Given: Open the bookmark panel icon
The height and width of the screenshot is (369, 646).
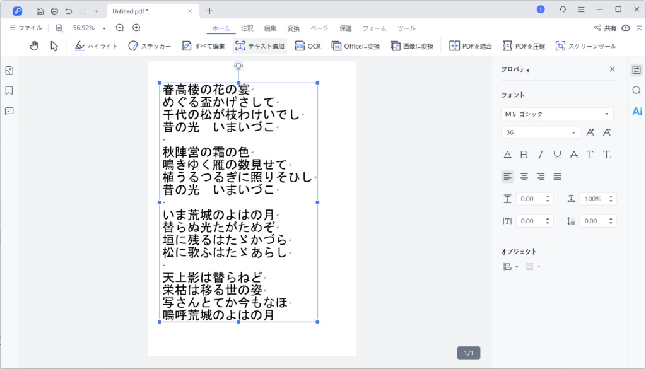Looking at the screenshot, I should coord(9,90).
